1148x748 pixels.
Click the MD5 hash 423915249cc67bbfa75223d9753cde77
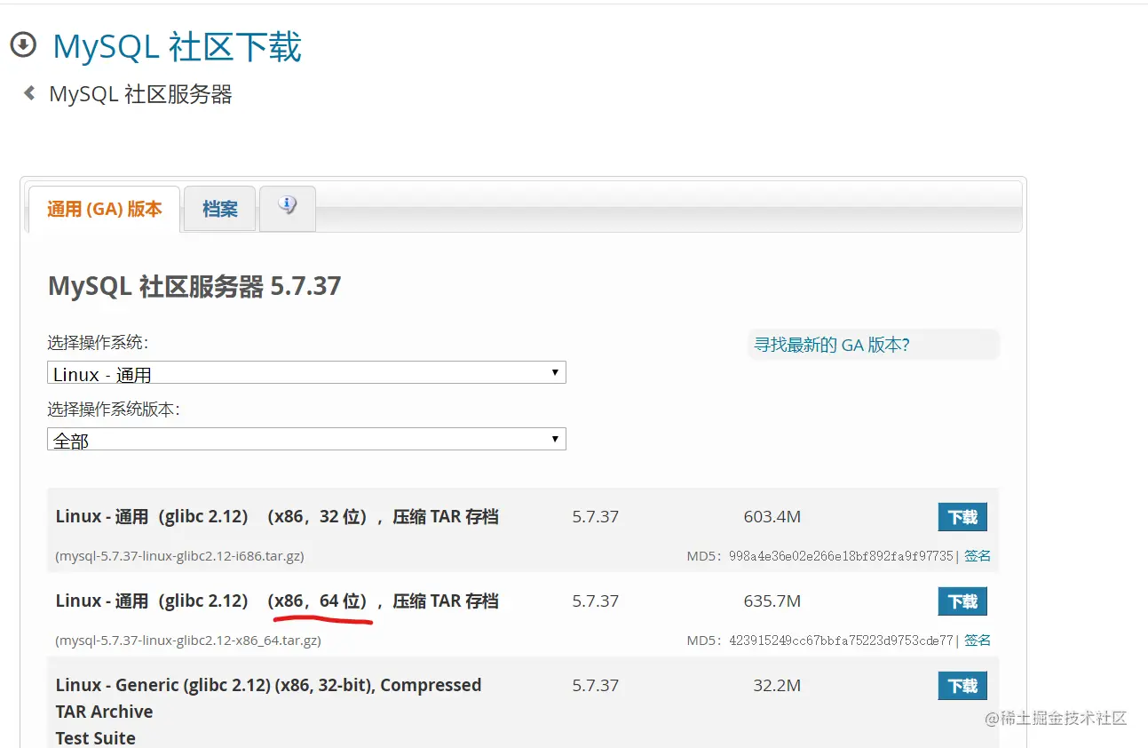(841, 641)
